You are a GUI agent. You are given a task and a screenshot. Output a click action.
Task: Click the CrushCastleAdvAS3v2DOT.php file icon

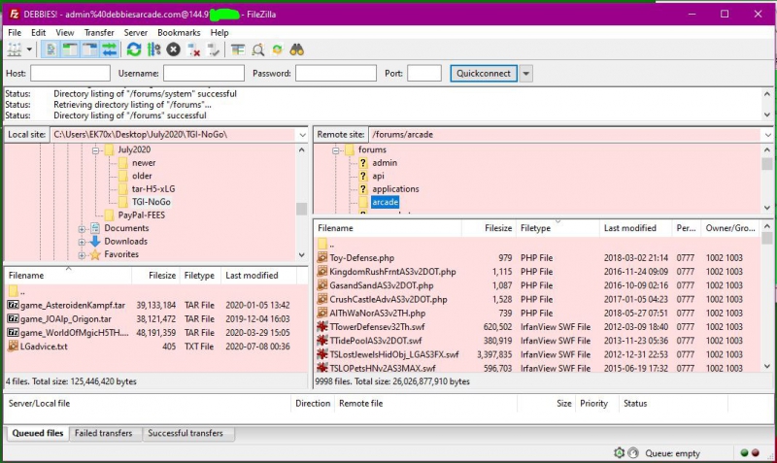[x=322, y=299]
